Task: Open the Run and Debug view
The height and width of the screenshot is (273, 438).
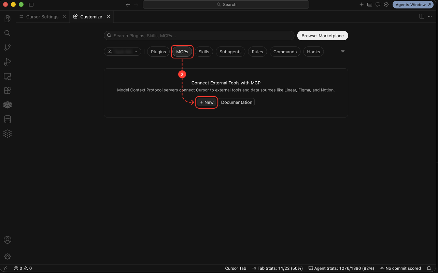Action: point(8,62)
